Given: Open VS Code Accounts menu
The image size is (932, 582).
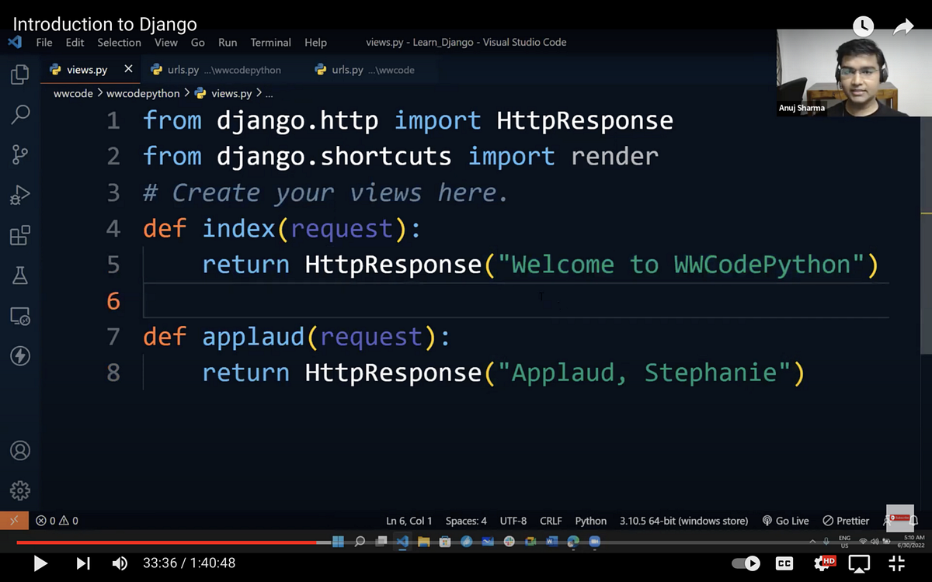Looking at the screenshot, I should [21, 450].
